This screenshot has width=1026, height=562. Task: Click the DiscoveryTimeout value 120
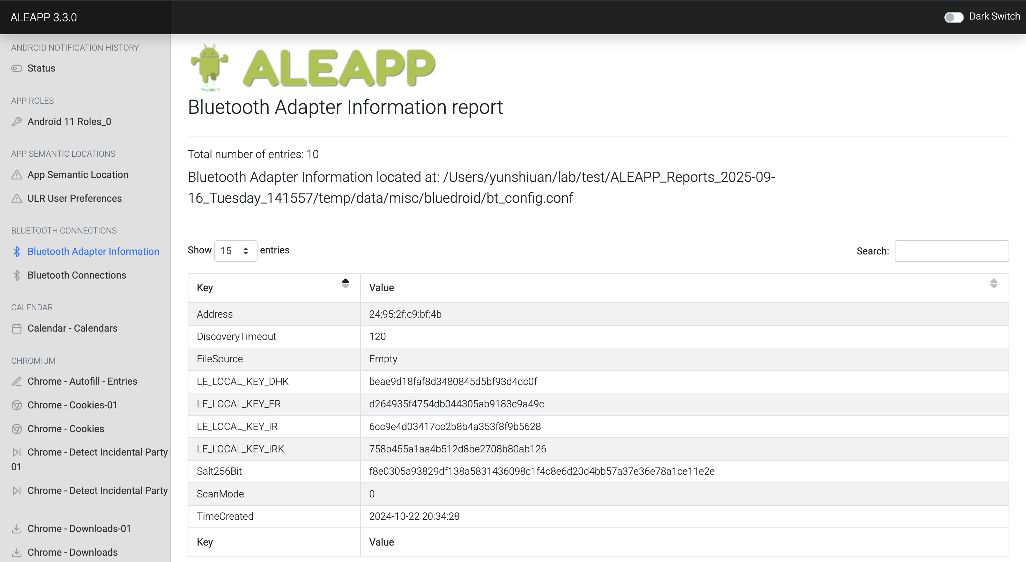pos(377,337)
